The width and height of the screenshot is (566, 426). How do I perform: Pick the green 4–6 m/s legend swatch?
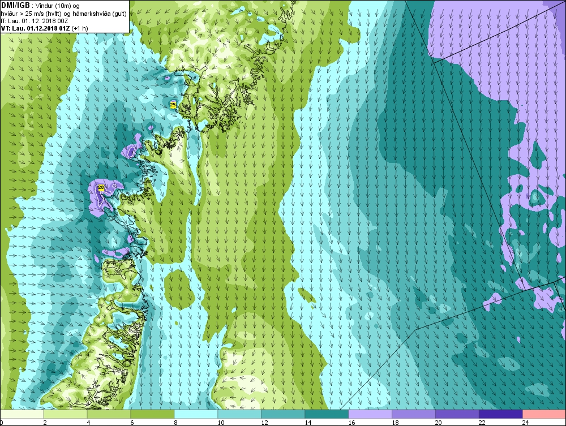click(x=109, y=414)
